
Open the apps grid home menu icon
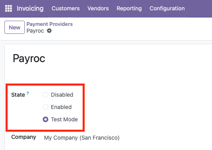[8, 8]
